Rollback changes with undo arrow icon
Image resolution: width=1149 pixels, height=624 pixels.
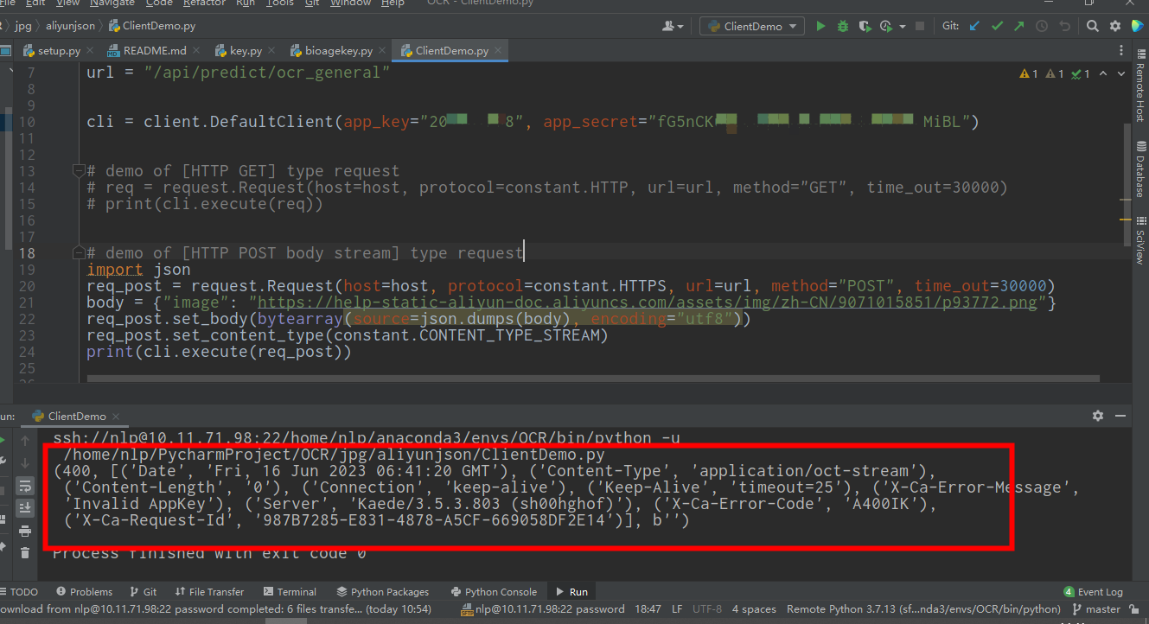1064,26
